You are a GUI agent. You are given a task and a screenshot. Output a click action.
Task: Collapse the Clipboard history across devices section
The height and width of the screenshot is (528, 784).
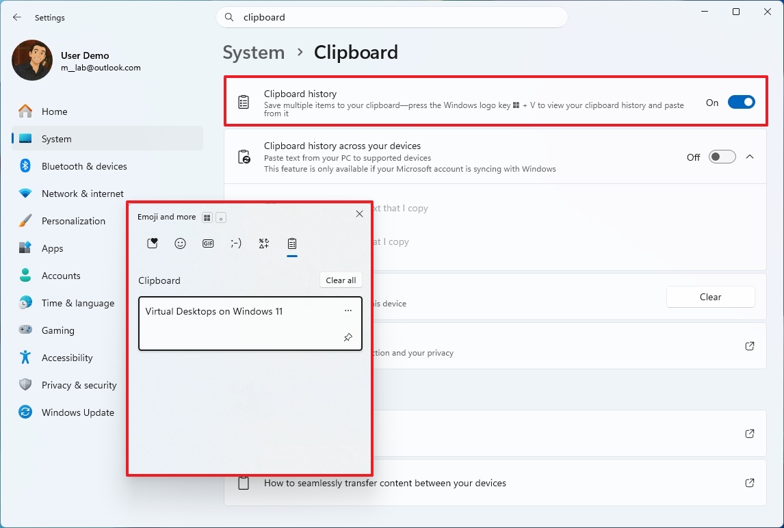tap(750, 157)
